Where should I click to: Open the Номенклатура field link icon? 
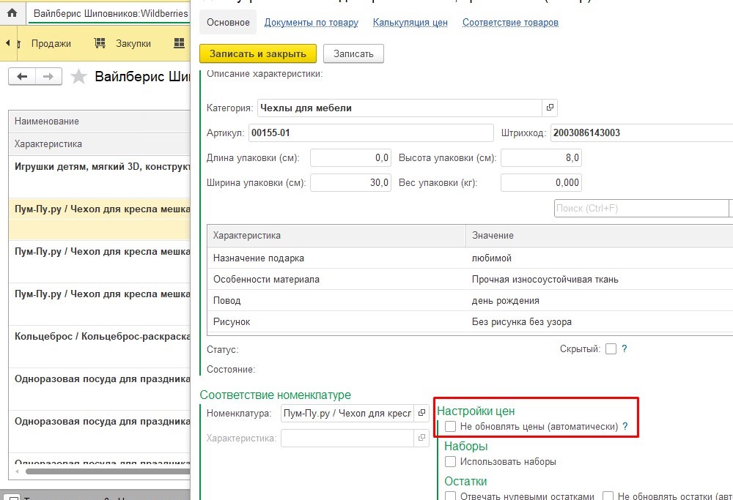(421, 413)
